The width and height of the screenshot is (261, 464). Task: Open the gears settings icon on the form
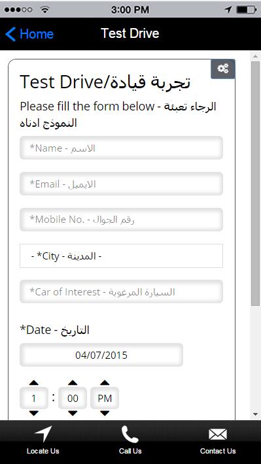pos(223,69)
